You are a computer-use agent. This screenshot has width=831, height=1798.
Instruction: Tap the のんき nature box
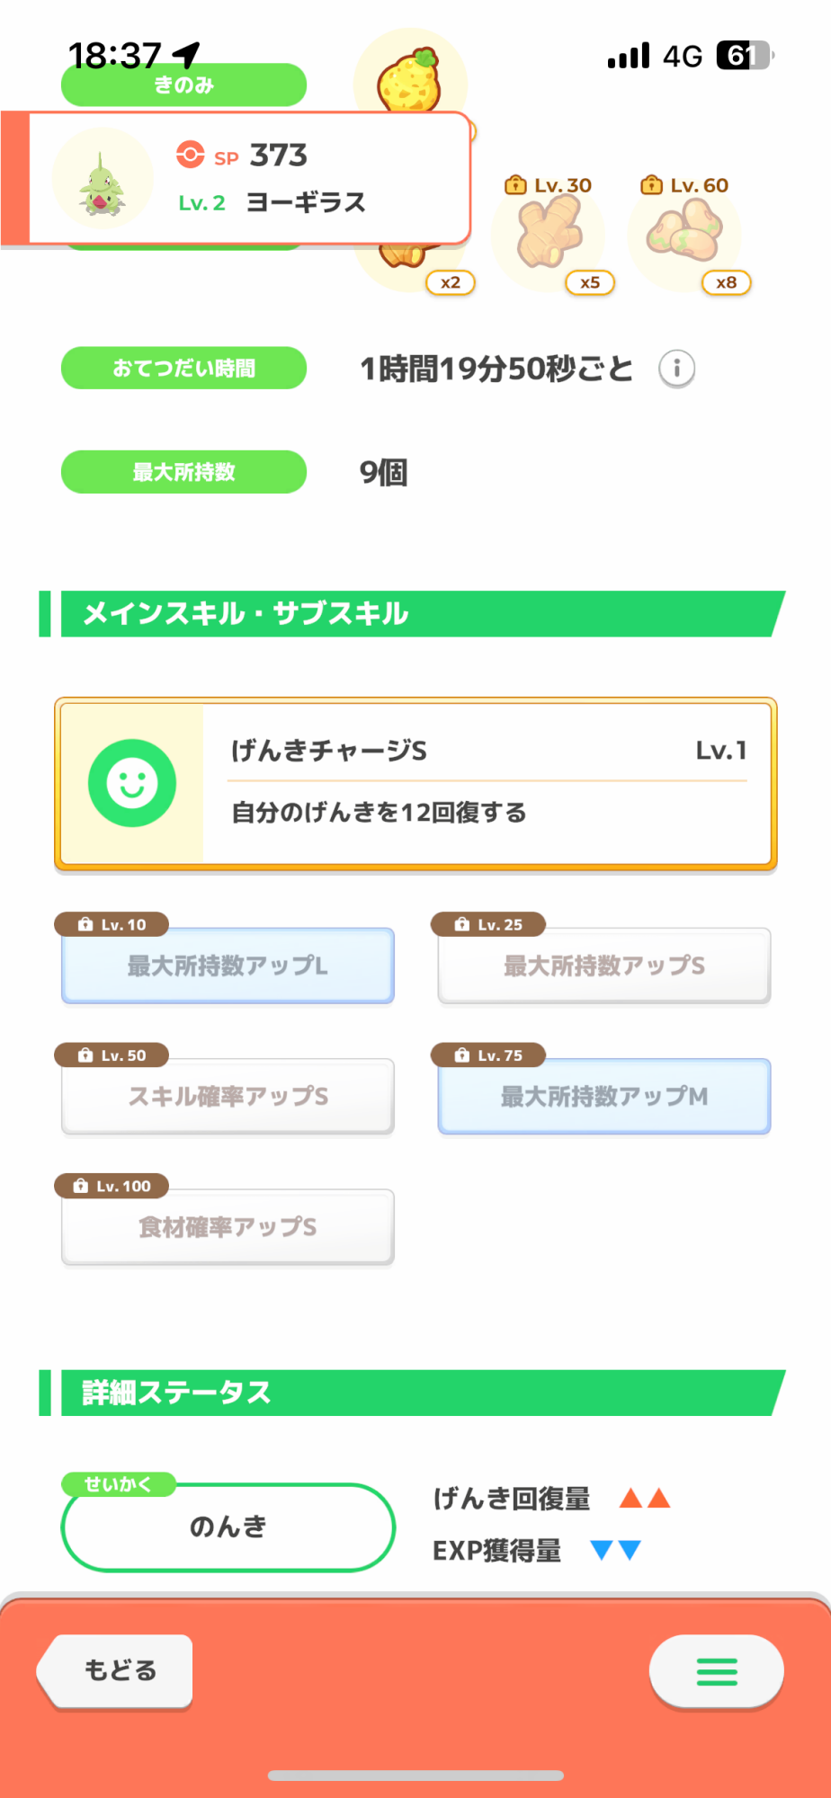(x=228, y=1527)
